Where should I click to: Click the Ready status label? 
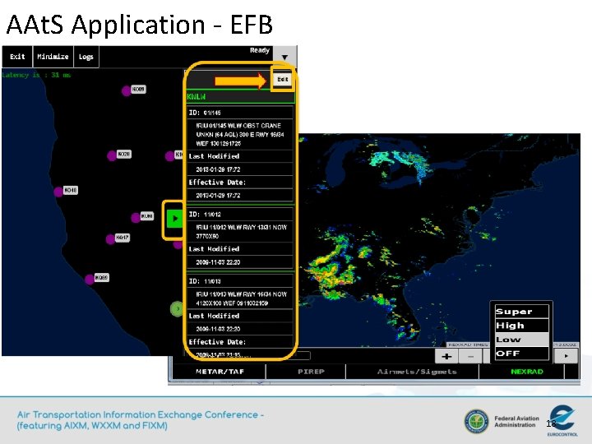[259, 50]
